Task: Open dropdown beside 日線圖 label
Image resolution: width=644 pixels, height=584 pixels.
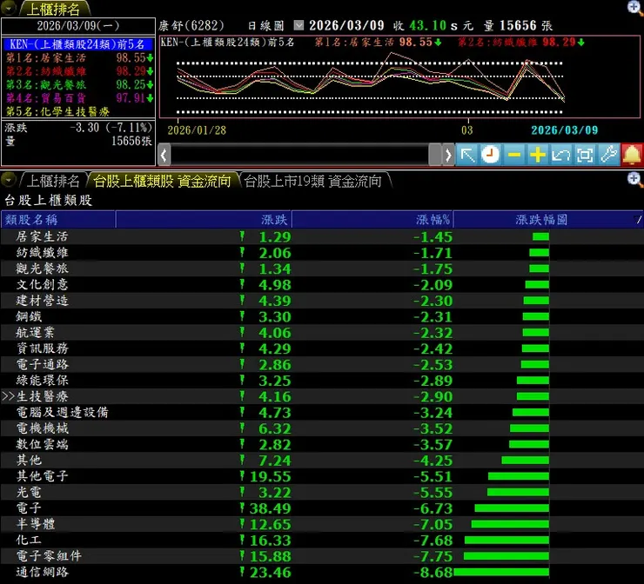Action: coord(299,25)
